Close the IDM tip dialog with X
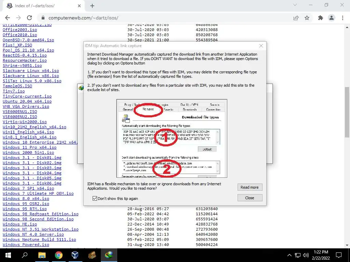 [261, 46]
